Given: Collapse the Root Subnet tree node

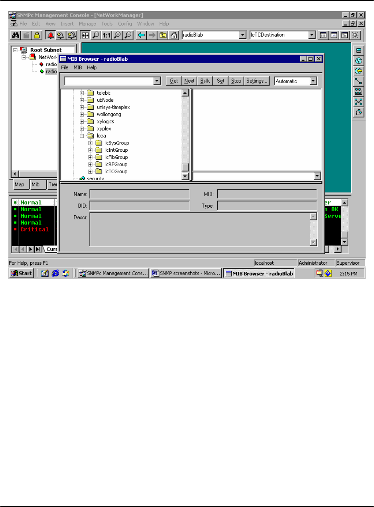Looking at the screenshot, I should tap(15, 50).
